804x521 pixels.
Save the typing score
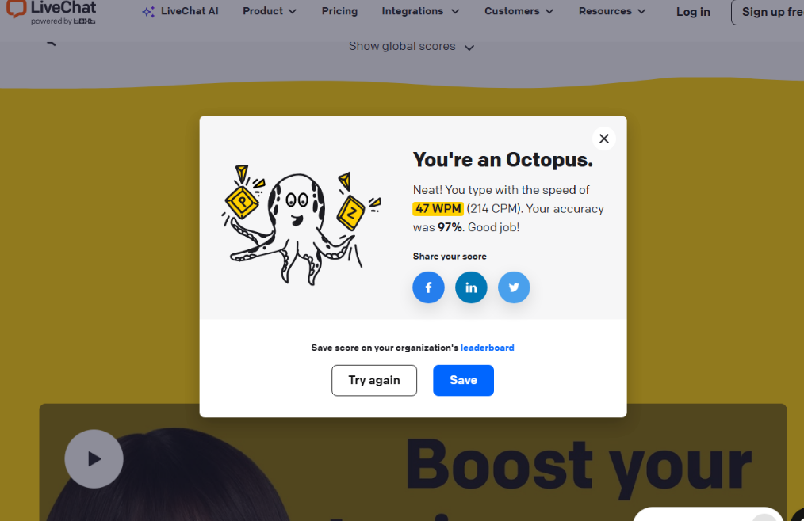coord(464,380)
